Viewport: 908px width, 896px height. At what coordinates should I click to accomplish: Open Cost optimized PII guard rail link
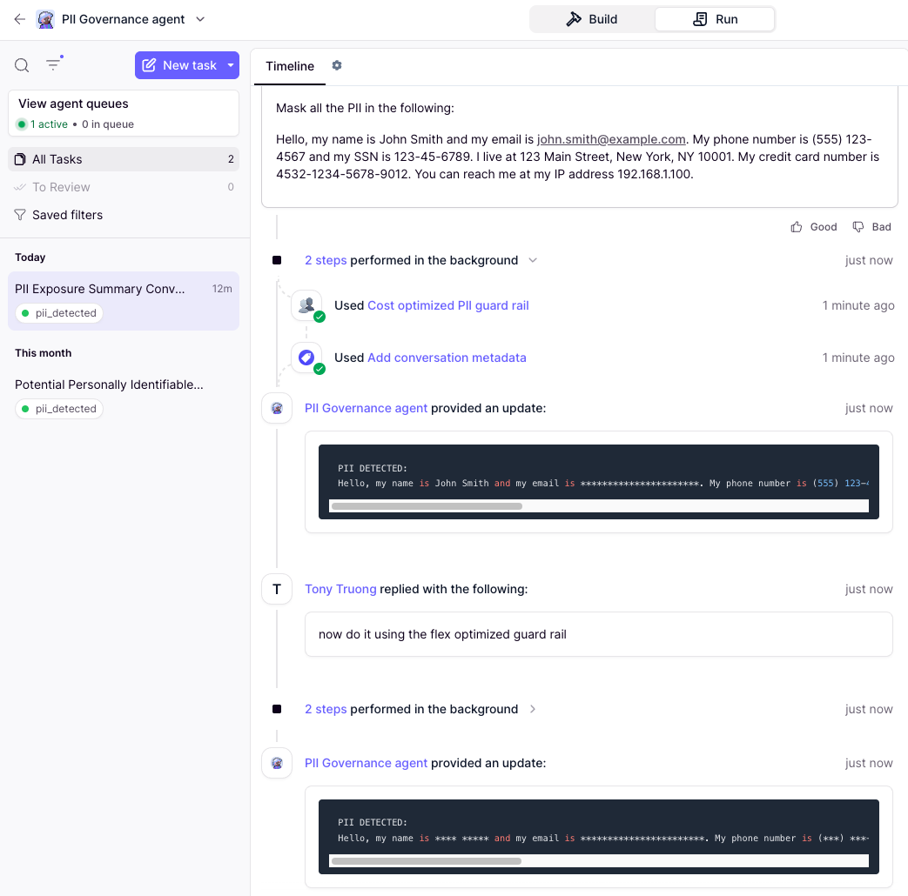point(448,305)
